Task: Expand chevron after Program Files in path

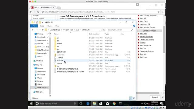Action: [74, 30]
